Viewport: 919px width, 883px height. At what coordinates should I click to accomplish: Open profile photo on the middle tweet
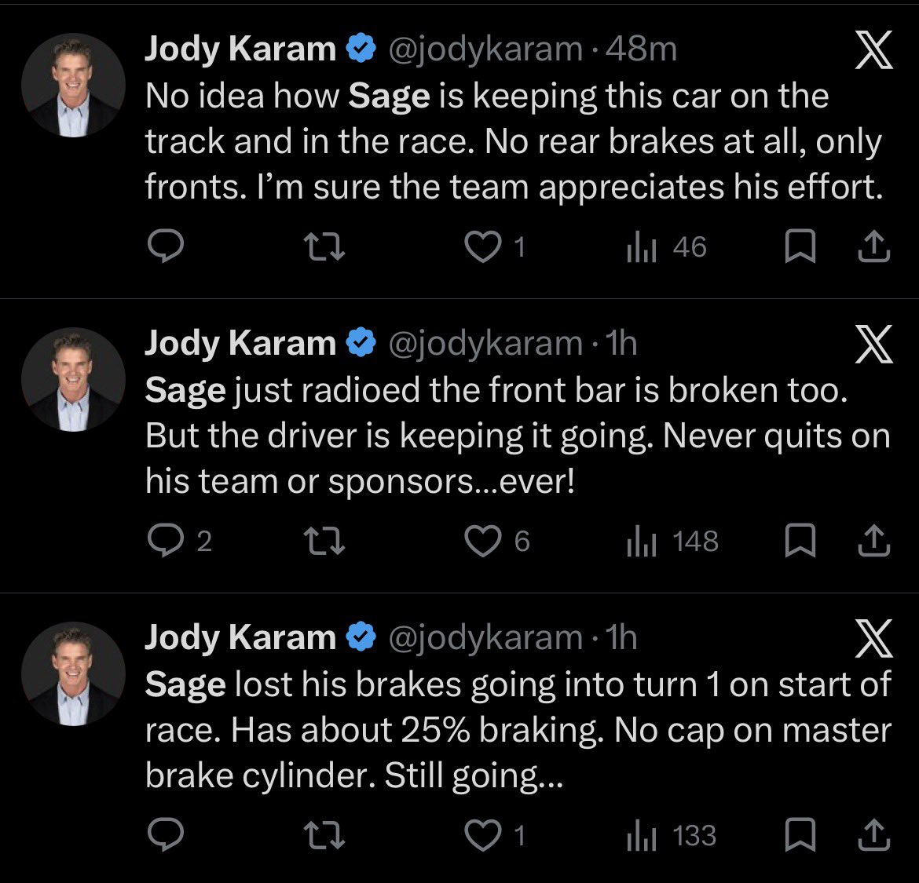click(74, 380)
